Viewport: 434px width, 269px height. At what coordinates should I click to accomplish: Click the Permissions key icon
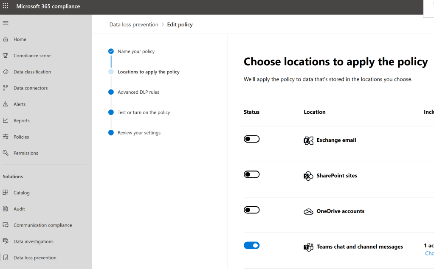(6, 153)
